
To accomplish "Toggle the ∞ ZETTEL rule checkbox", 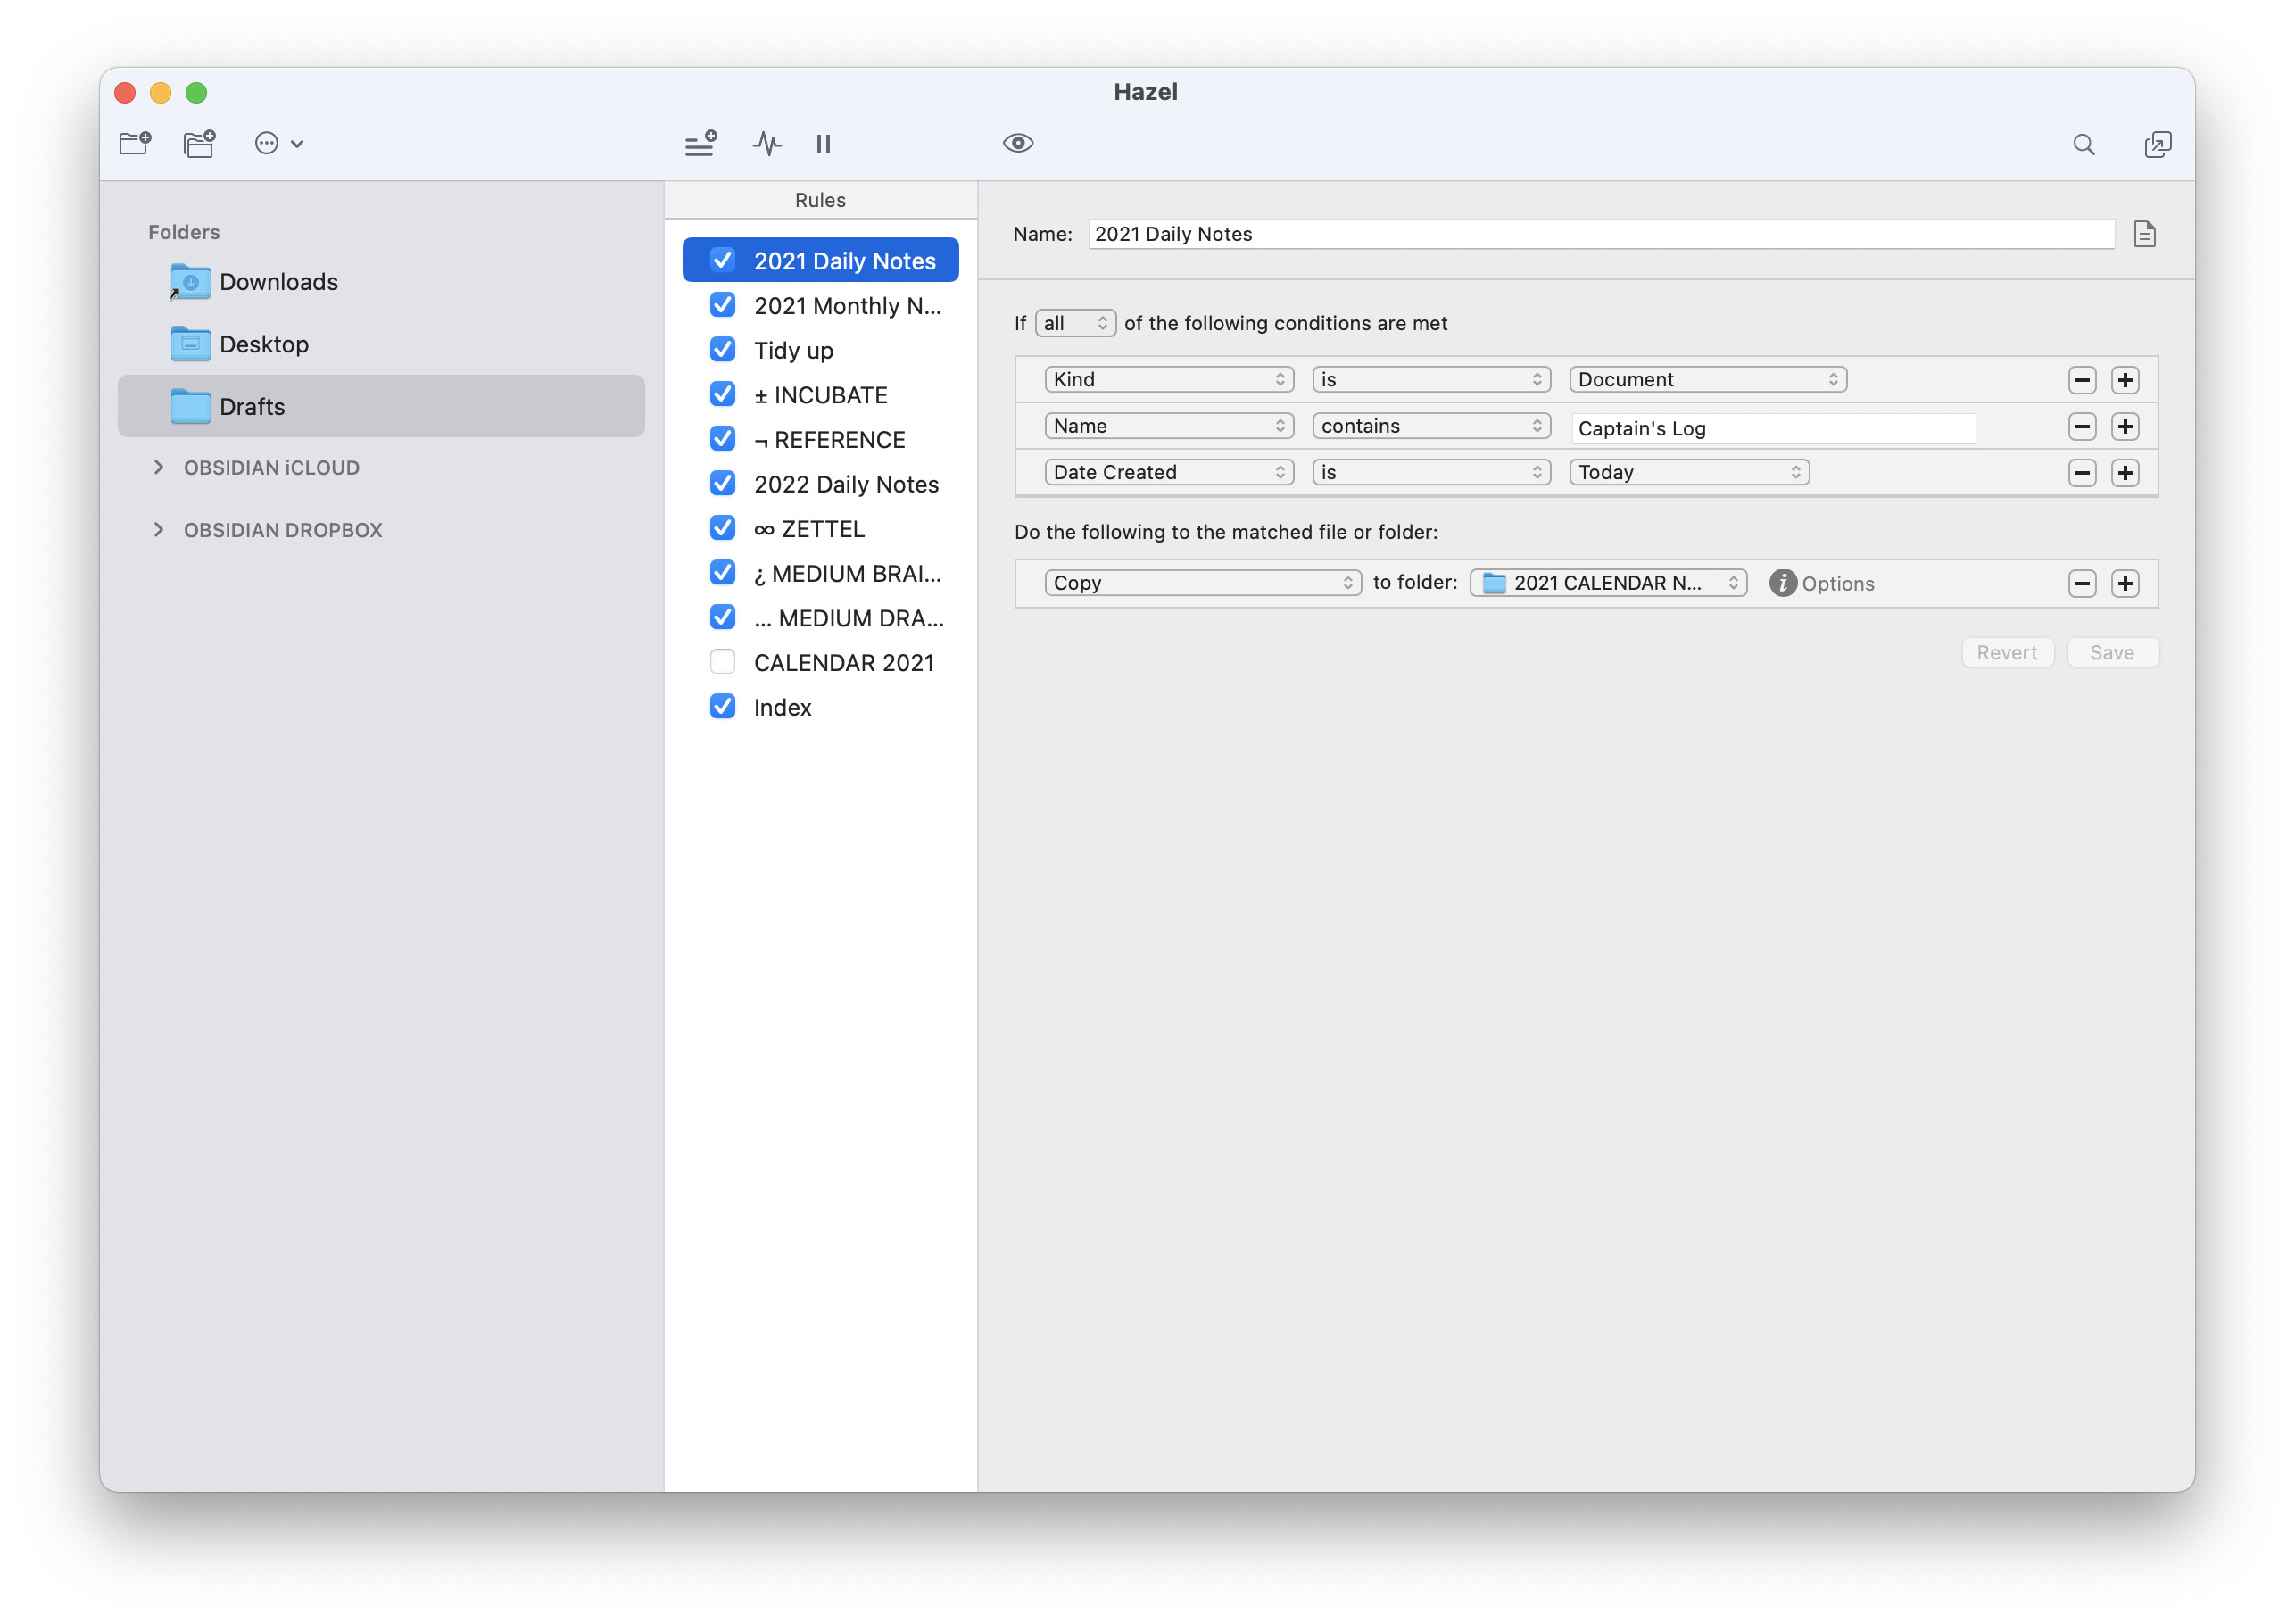I will (x=722, y=528).
